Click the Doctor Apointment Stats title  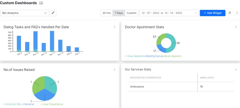(x=144, y=27)
